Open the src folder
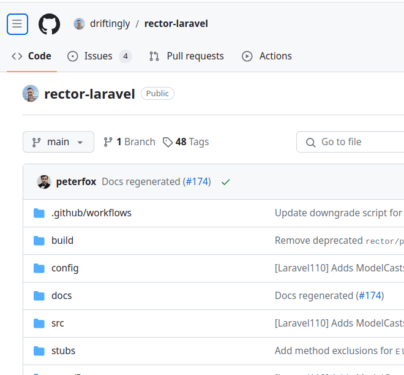Image resolution: width=404 pixels, height=375 pixels. click(x=58, y=324)
